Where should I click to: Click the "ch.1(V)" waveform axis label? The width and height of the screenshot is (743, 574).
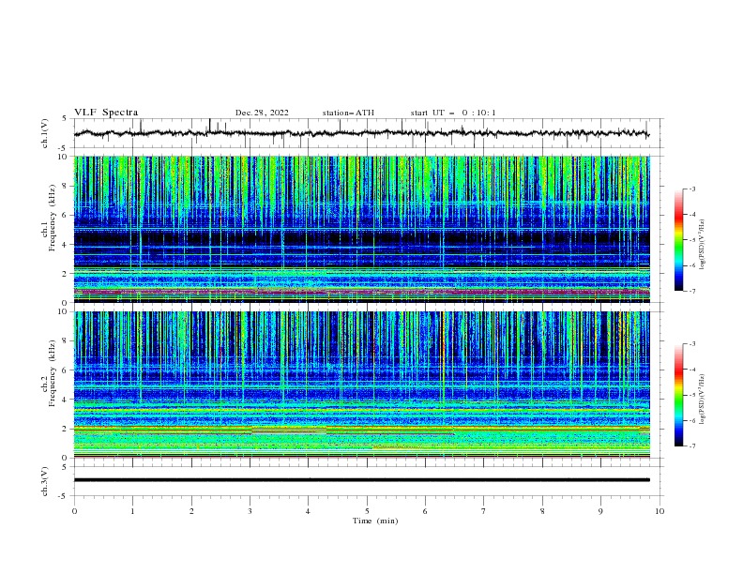point(45,133)
